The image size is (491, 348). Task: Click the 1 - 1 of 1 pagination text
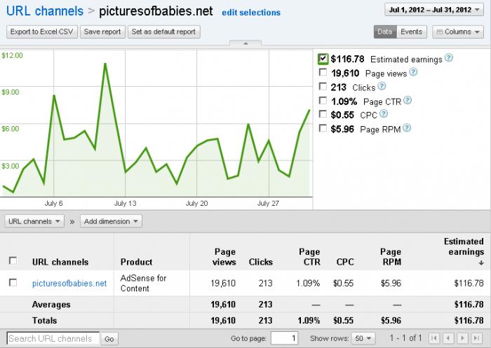pos(406,338)
